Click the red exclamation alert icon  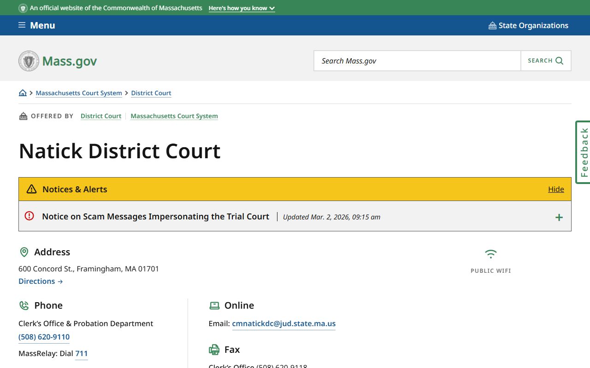pos(29,216)
